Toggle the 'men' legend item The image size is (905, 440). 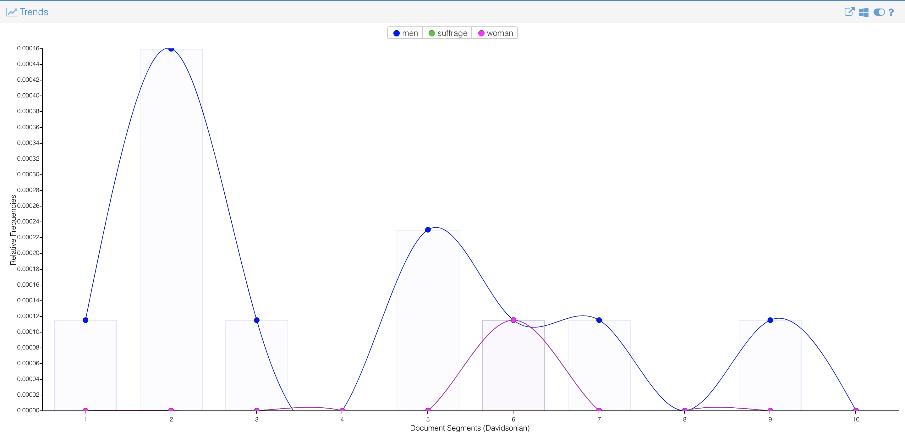pyautogui.click(x=405, y=33)
